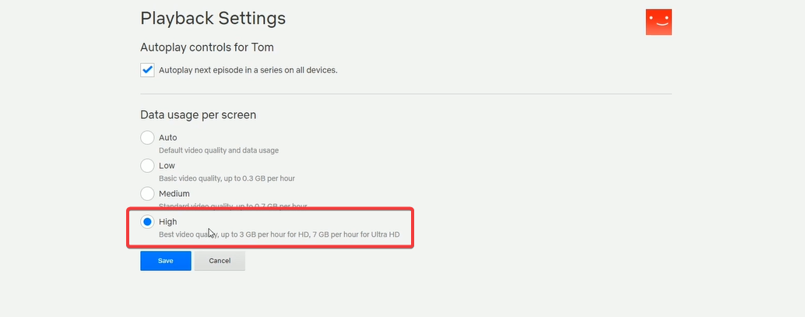Click the 'Auto' option label text
The width and height of the screenshot is (805, 317).
(167, 138)
